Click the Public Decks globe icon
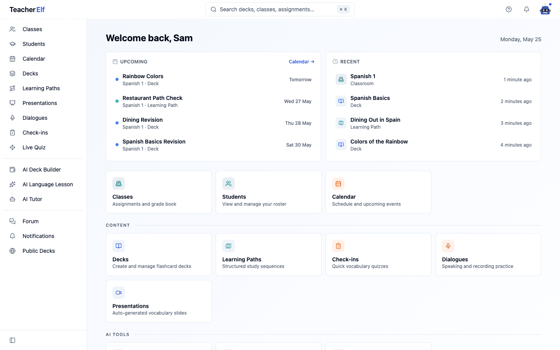 [x=12, y=251]
